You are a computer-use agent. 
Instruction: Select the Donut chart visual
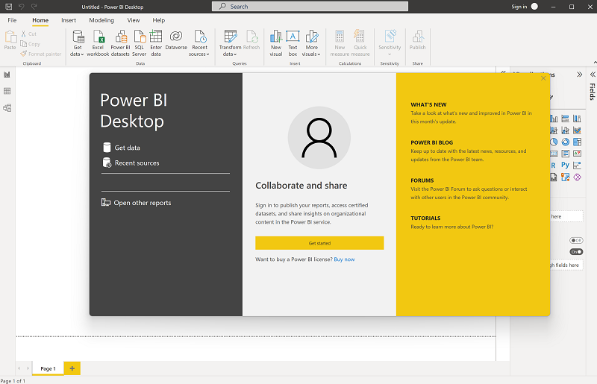pos(566,142)
